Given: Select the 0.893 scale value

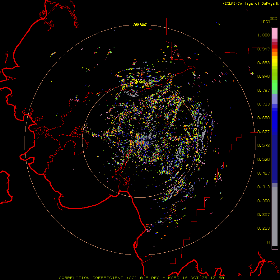Looking at the screenshot, I should 264,63.
